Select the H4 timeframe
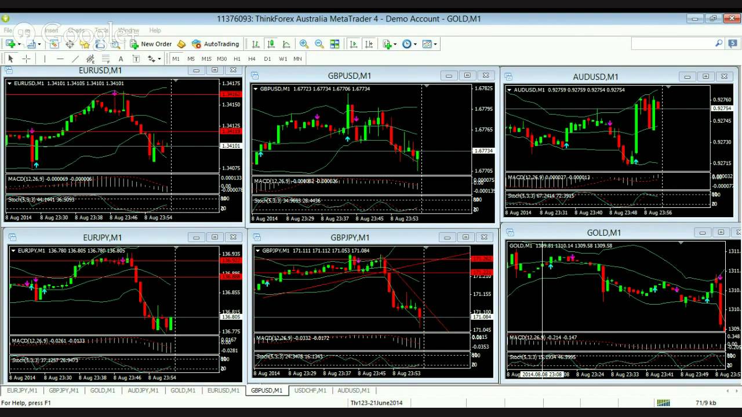Viewport: 742px width, 417px height. tap(252, 58)
